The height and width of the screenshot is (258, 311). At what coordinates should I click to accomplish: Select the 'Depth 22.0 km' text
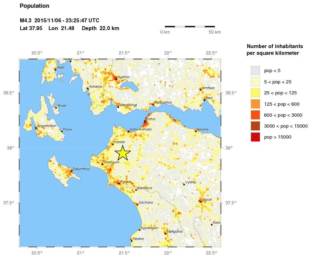101,28
